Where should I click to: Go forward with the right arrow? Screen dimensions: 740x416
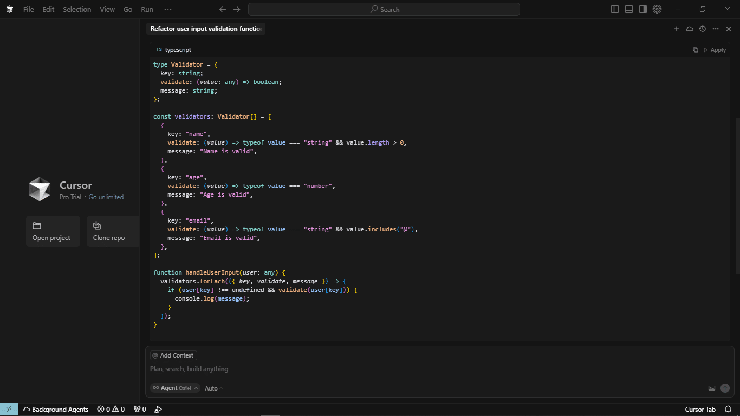pyautogui.click(x=237, y=9)
